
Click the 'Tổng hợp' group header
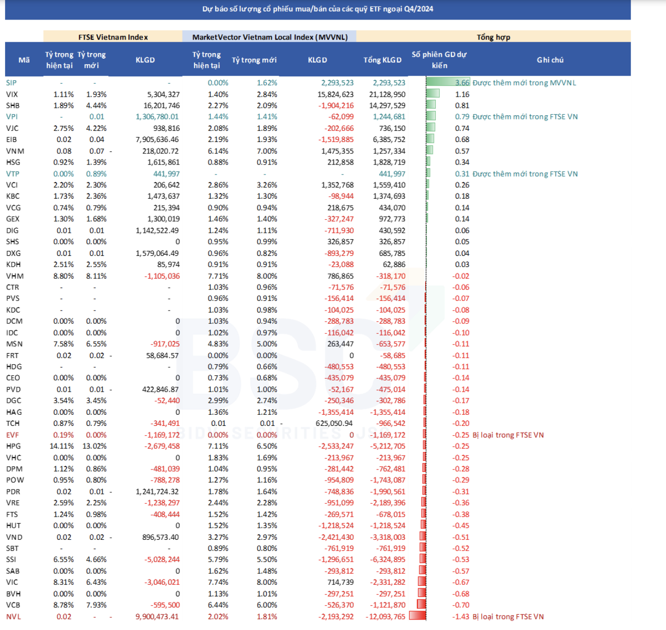pyautogui.click(x=493, y=37)
